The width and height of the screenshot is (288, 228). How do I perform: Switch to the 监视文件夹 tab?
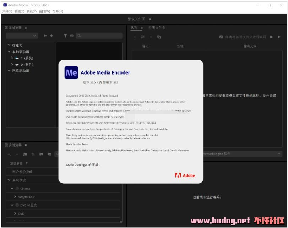point(157,28)
